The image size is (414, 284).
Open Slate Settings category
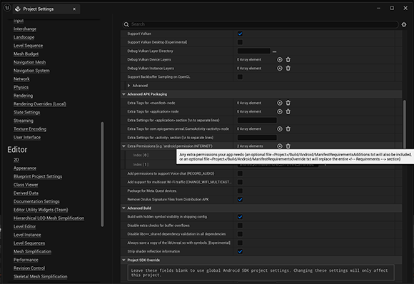[x=26, y=113]
